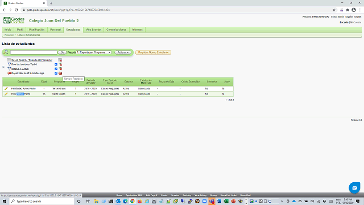Click the funnel icon for Estatus filter
364x205 pixels.
tap(9, 69)
